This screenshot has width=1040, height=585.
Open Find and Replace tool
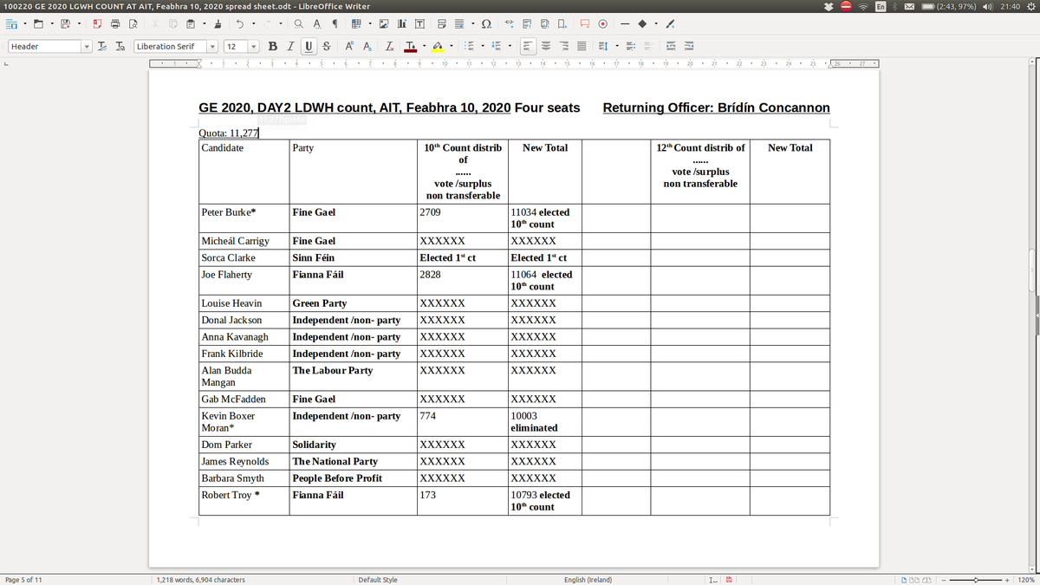tap(298, 23)
